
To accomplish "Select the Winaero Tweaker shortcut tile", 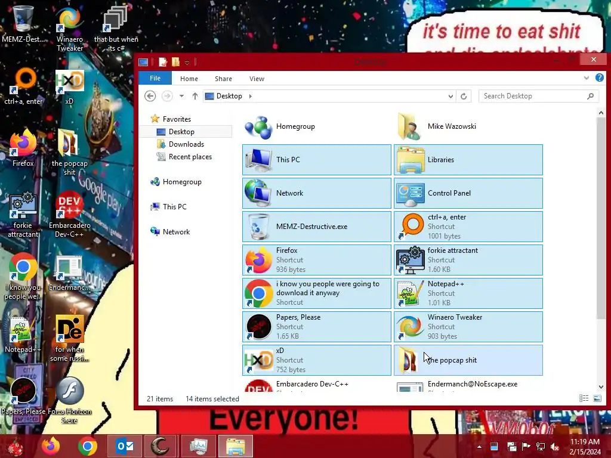I will 468,327.
